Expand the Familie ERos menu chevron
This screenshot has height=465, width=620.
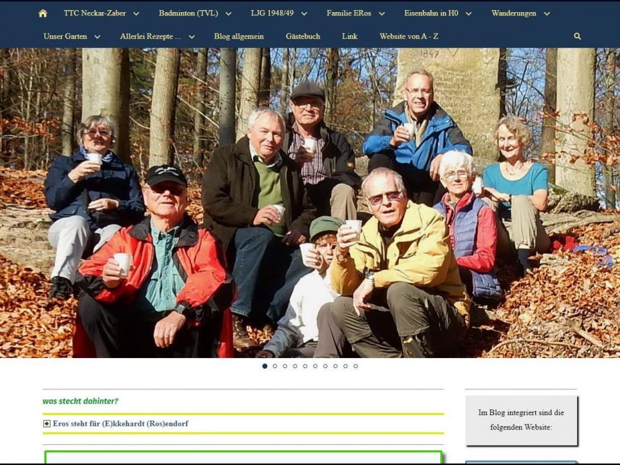pos(382,13)
